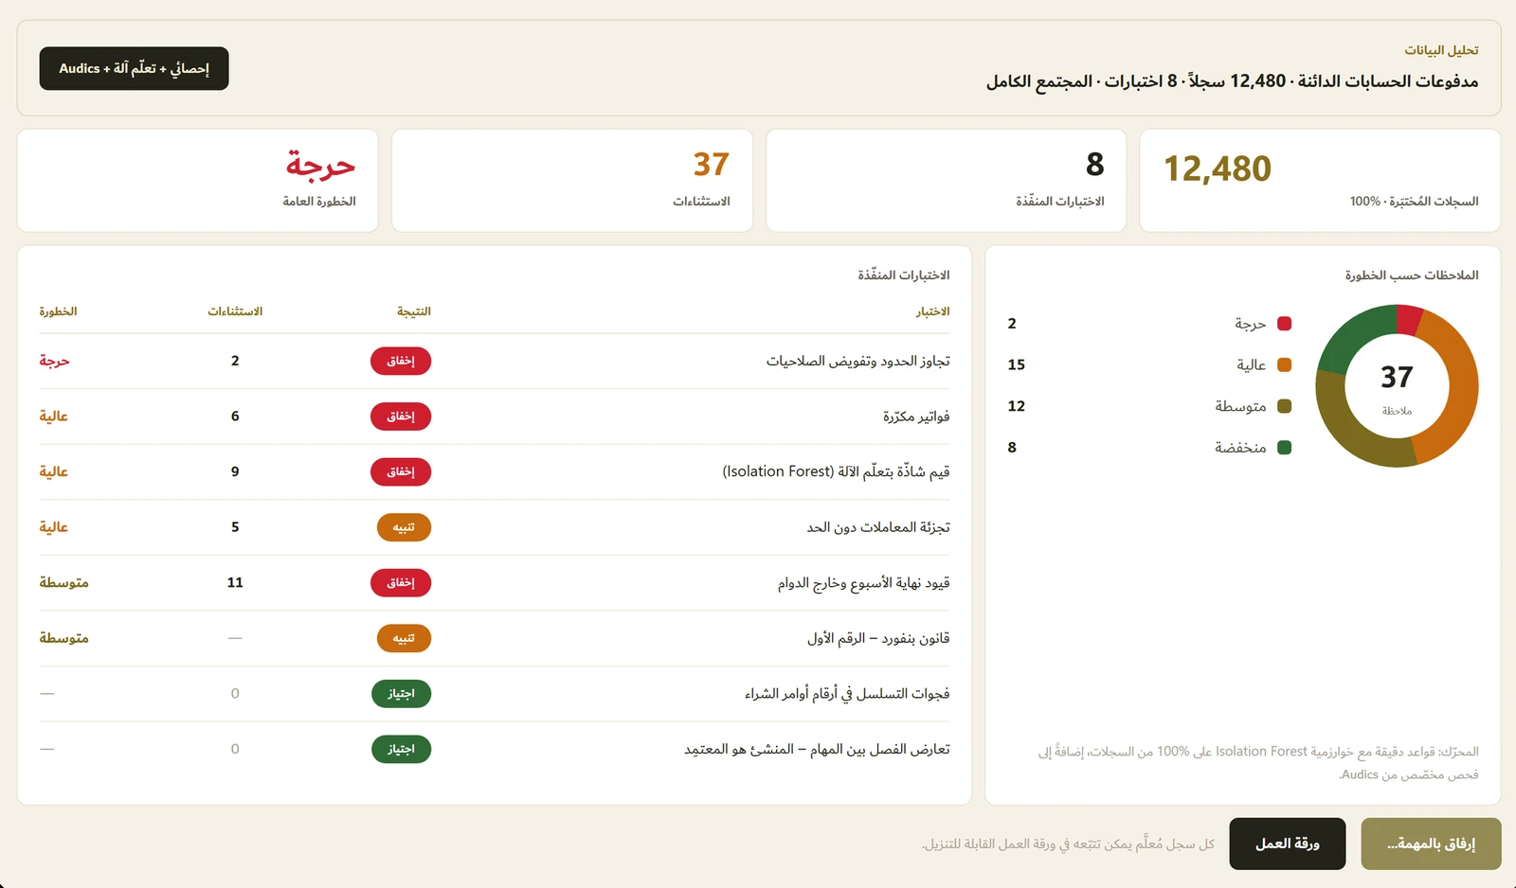Click the الاختبار column header

pyautogui.click(x=932, y=311)
